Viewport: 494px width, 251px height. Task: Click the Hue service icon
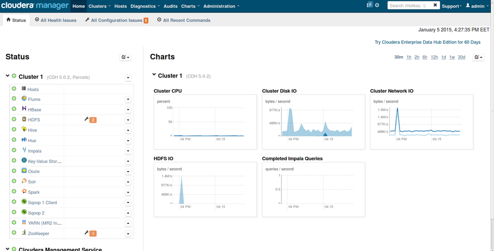coord(24,140)
